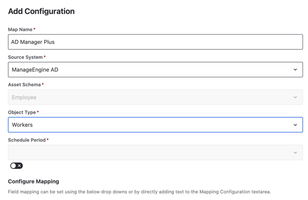Screen dimensions: 308x200
Task: Click the Configure Mapping heading
Action: click(33, 181)
